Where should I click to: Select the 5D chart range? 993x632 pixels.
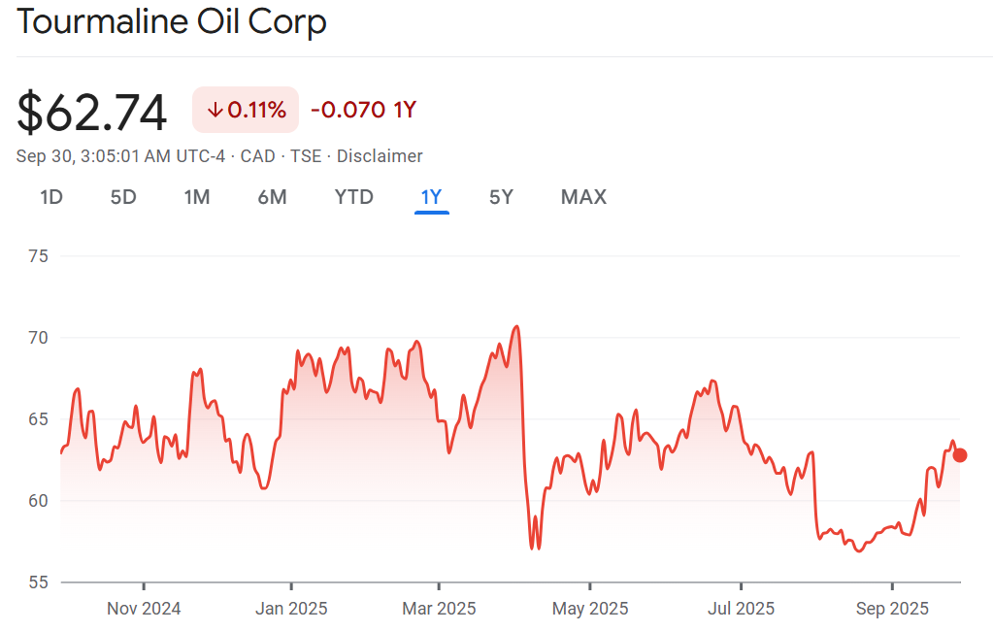[x=123, y=197]
